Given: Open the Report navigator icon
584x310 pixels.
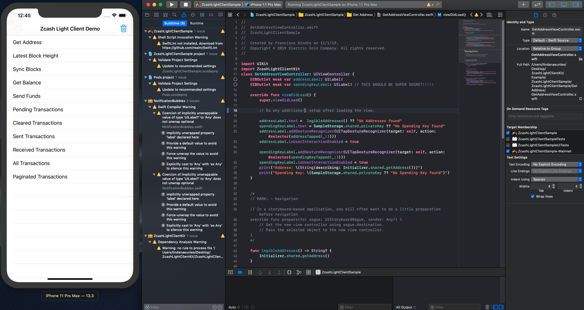Looking at the screenshot, I should pyautogui.click(x=220, y=15).
